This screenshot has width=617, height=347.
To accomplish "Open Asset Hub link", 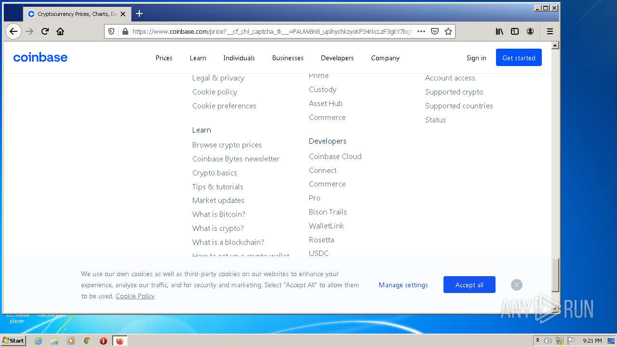I will [326, 104].
